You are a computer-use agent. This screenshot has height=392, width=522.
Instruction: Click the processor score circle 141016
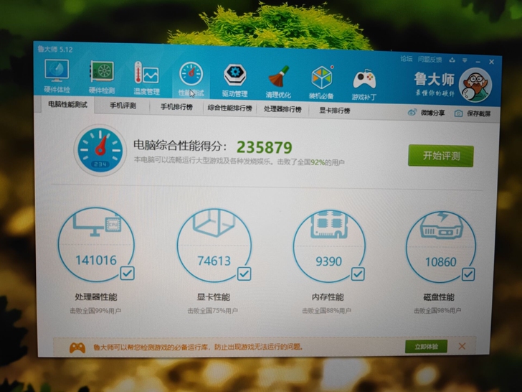[96, 244]
